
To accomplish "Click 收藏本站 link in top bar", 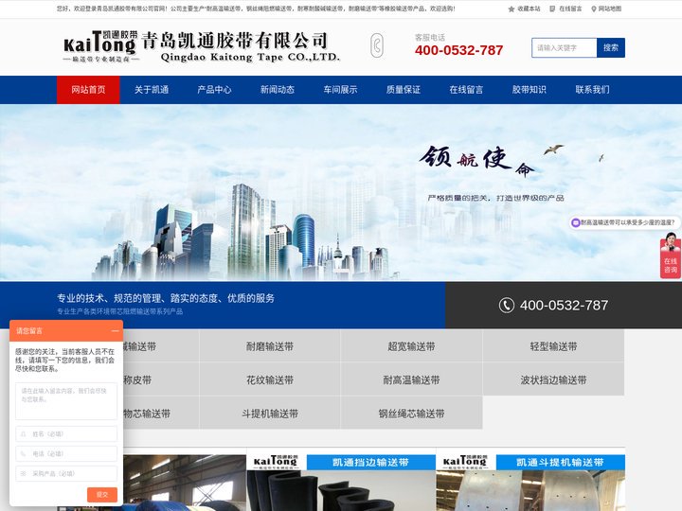I will point(529,9).
